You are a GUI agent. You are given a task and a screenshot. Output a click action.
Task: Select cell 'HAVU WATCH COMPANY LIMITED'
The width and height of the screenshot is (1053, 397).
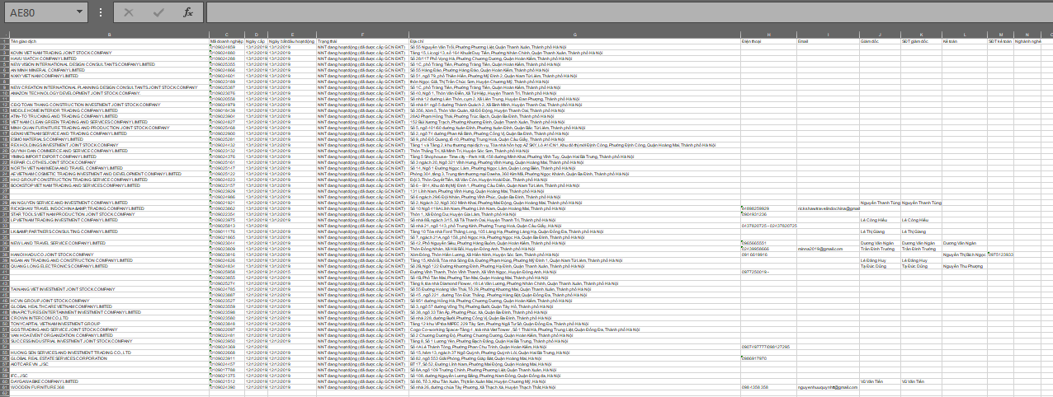click(x=109, y=59)
